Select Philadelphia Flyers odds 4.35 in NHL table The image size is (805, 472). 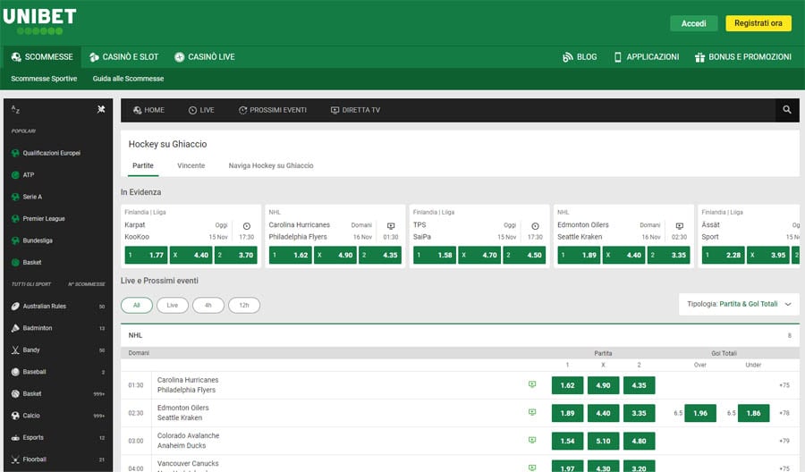pyautogui.click(x=640, y=385)
